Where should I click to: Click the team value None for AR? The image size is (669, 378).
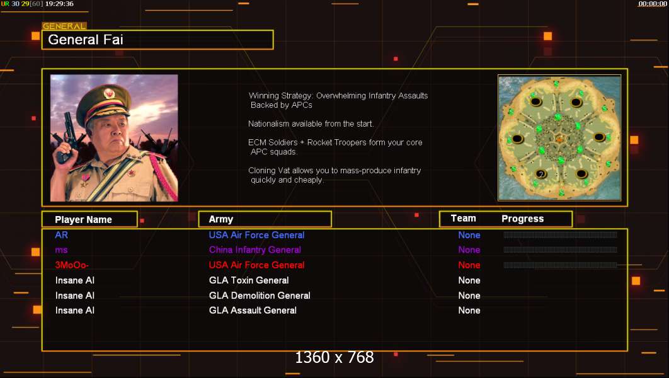[x=469, y=235]
